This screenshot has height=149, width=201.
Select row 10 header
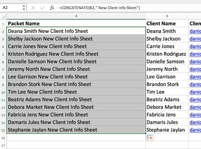[3, 92]
